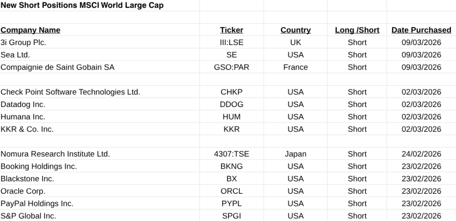Select the 'France' country cell

tap(295, 67)
